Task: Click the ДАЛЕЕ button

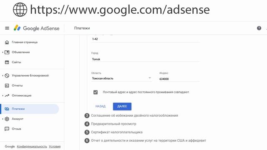Action: (x=122, y=107)
